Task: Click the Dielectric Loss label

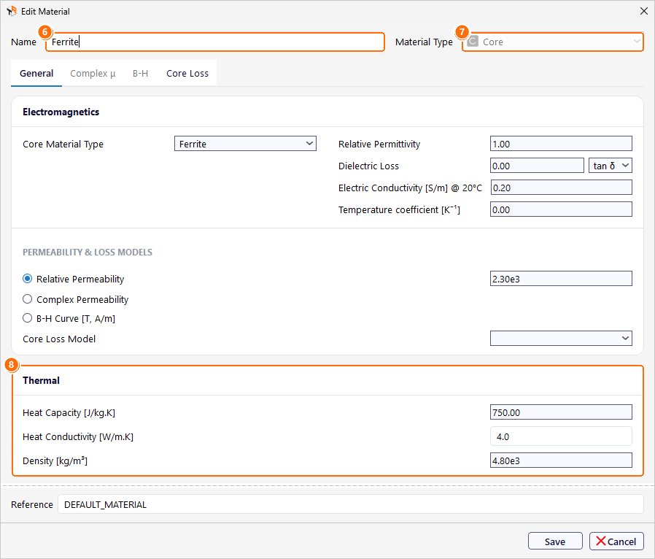Action: (x=368, y=166)
